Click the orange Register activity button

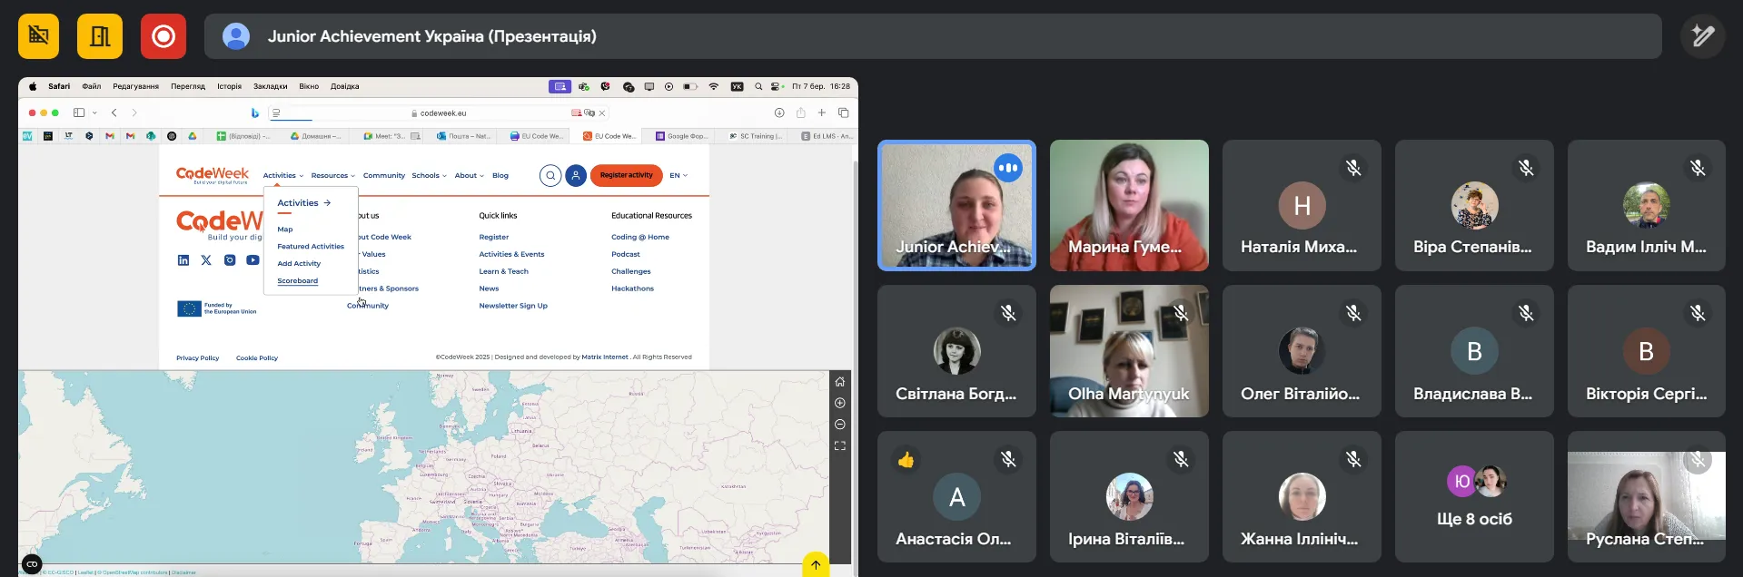tap(627, 175)
